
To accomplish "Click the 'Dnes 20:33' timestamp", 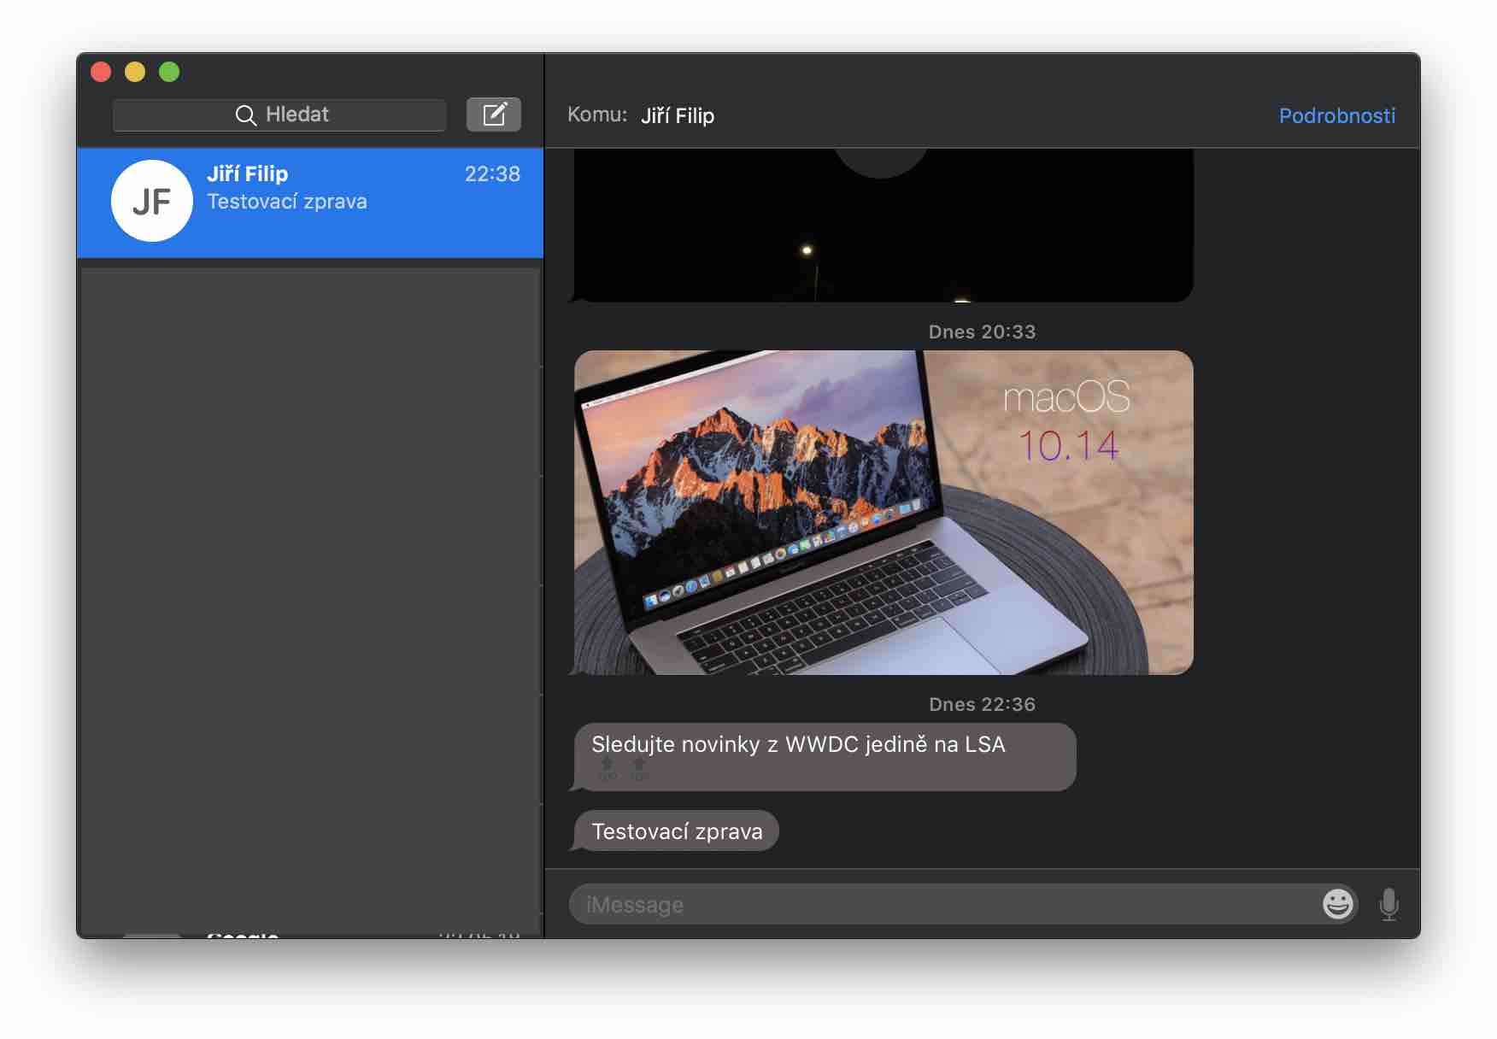I will click(982, 332).
